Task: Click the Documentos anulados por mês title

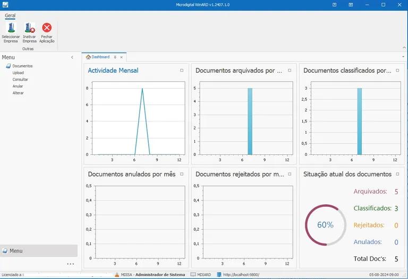Action: coord(132,174)
